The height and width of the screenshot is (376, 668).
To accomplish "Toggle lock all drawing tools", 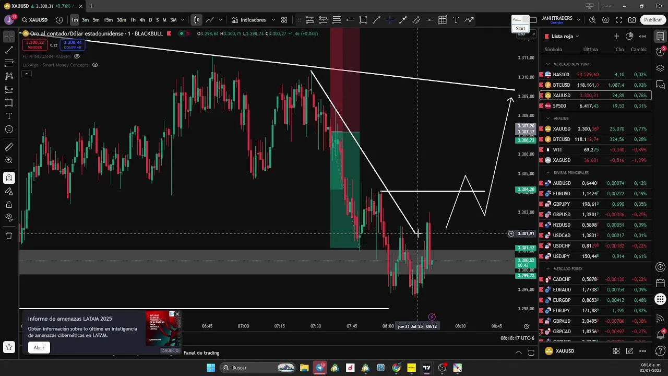I will pyautogui.click(x=9, y=205).
